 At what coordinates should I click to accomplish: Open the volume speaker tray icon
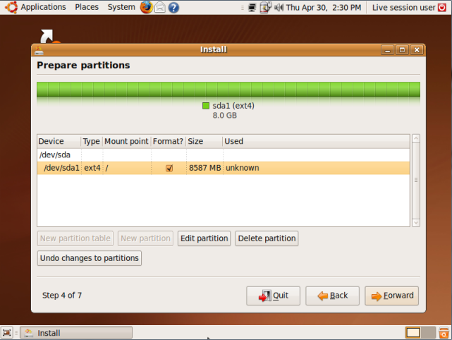coord(279,8)
